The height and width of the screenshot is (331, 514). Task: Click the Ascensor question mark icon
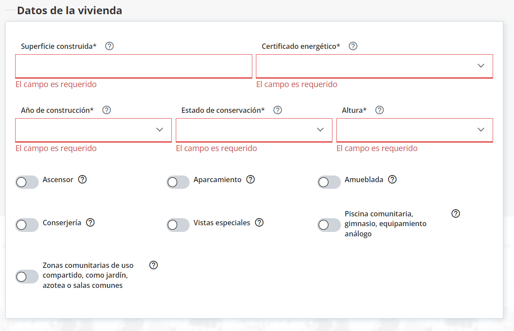click(x=82, y=179)
